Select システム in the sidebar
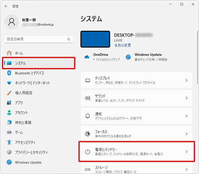The width and height of the screenshot is (199, 174). point(39,63)
